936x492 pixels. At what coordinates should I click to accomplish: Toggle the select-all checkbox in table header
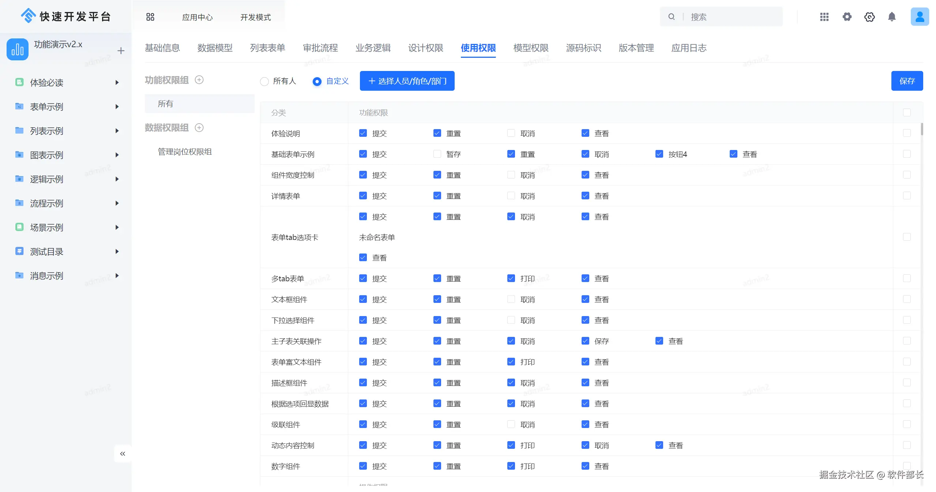907,112
